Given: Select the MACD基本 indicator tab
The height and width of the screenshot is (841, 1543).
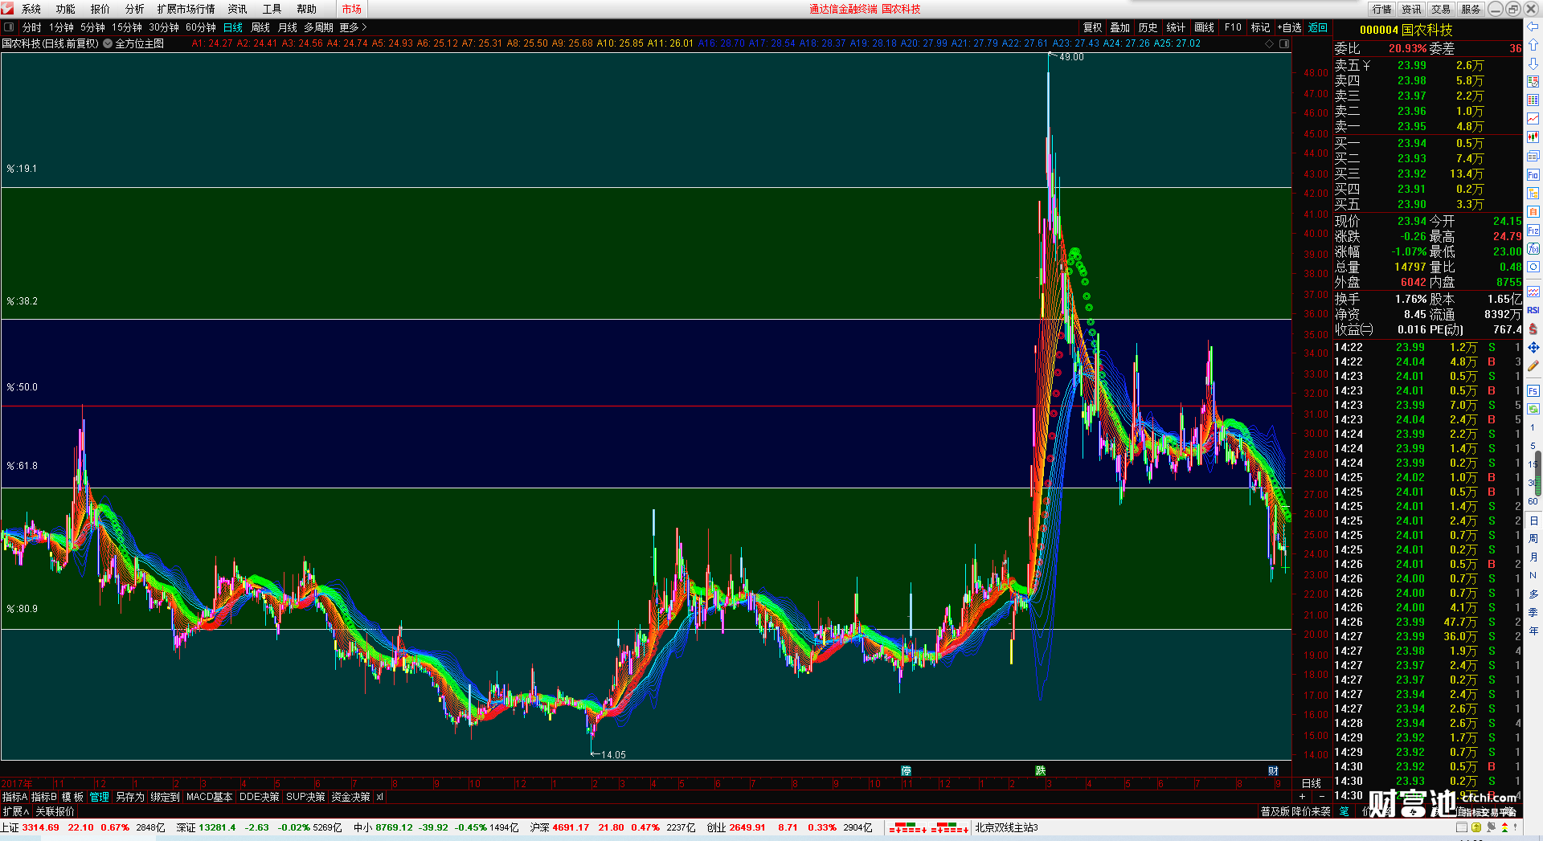Looking at the screenshot, I should (209, 797).
